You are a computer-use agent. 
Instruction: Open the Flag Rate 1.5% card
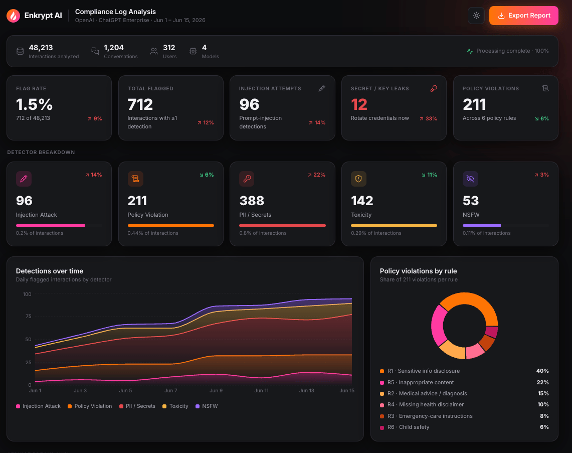59,108
